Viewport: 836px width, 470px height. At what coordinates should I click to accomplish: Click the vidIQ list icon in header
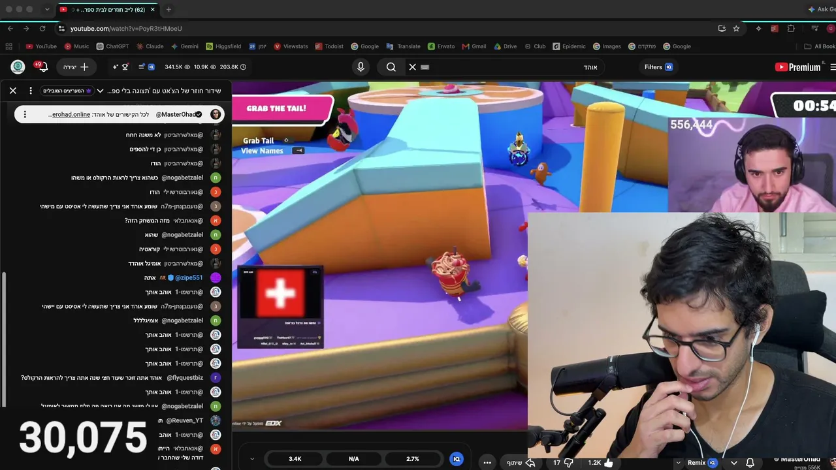(142, 67)
